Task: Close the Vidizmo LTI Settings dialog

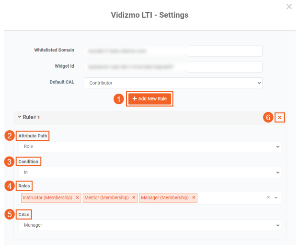Action: (289, 7)
